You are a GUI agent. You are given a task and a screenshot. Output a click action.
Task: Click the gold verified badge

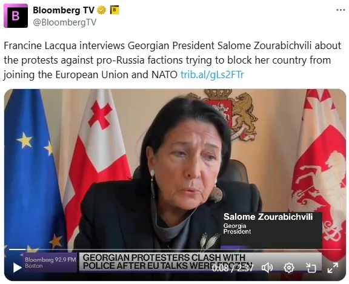[102, 10]
